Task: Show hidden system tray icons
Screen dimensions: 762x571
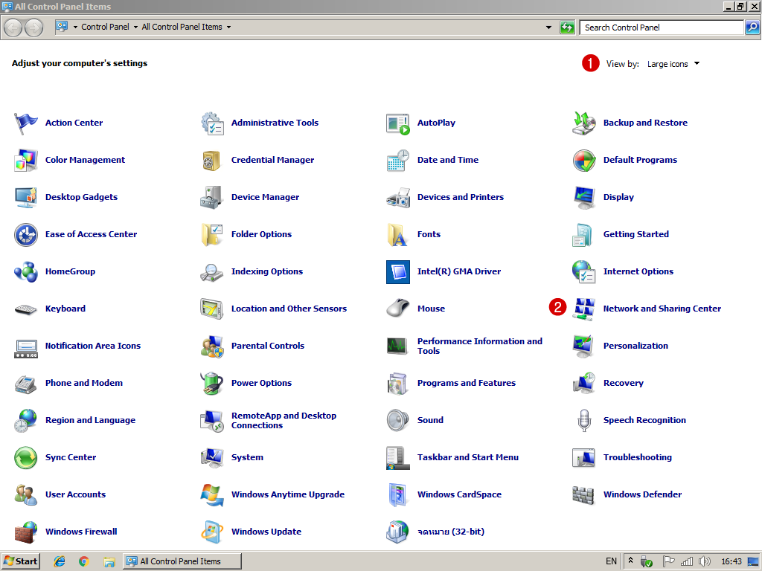Action: click(630, 561)
